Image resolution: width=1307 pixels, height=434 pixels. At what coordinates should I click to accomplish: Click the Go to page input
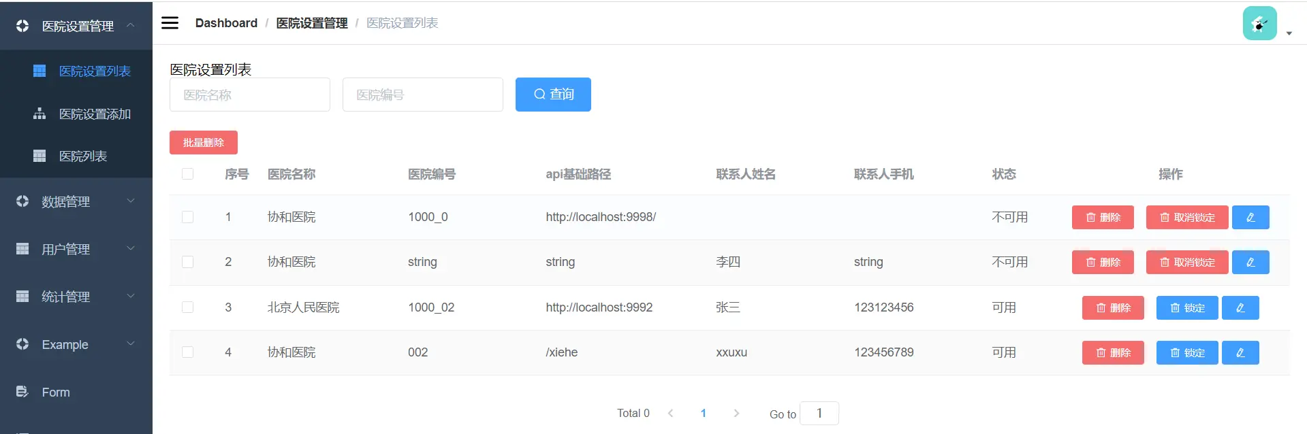coord(819,413)
